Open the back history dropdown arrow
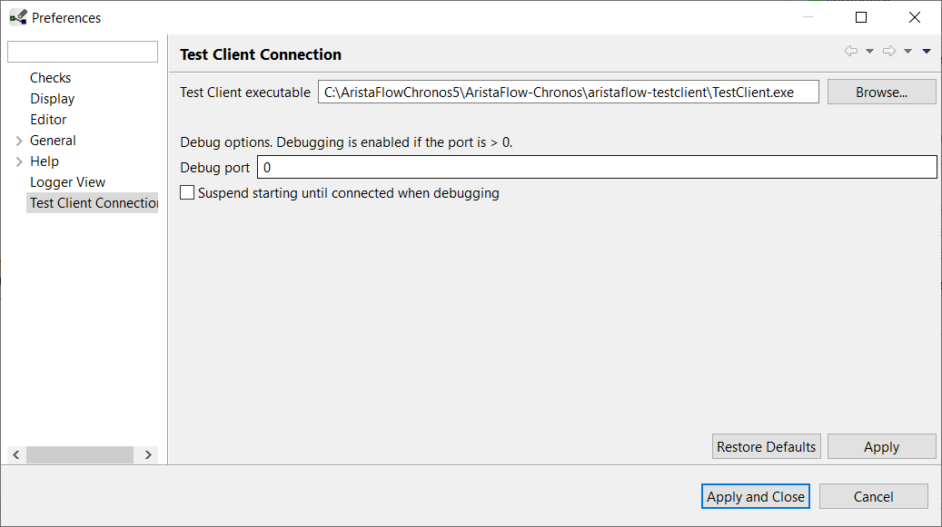This screenshot has height=527, width=942. [x=869, y=52]
